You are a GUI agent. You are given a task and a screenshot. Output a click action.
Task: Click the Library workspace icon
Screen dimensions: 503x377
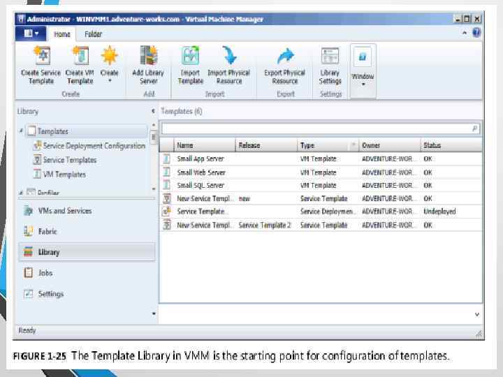point(28,252)
